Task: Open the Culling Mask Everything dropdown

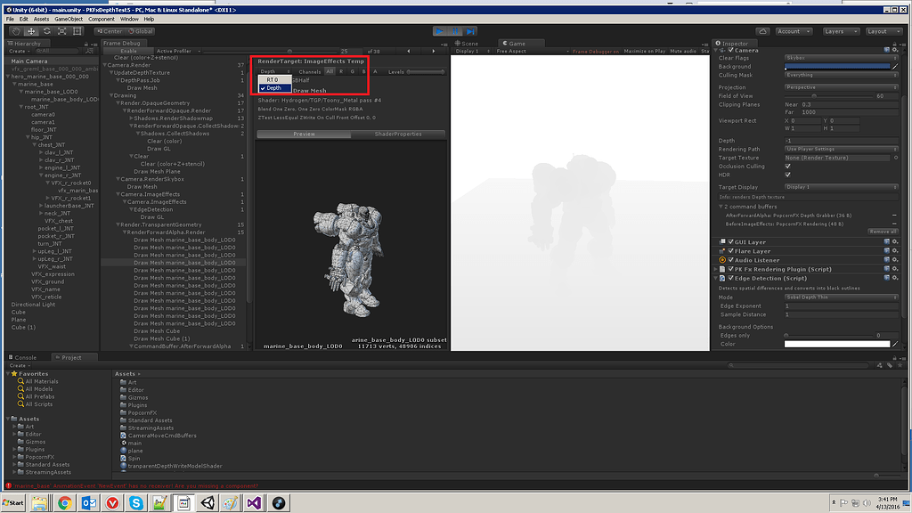Action: click(841, 75)
